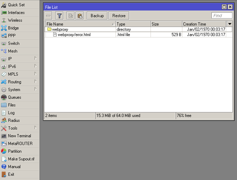237x180 pixels.
Task: Open the Interfaces menu entry
Action: (20, 13)
